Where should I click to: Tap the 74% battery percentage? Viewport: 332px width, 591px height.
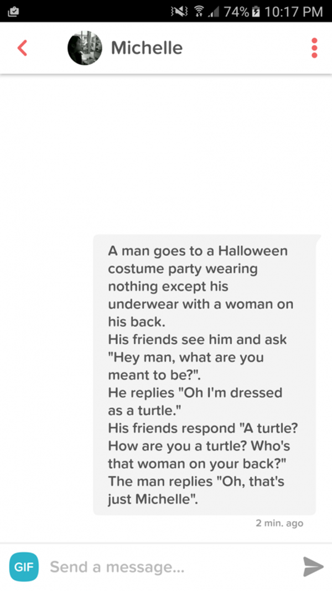(237, 11)
